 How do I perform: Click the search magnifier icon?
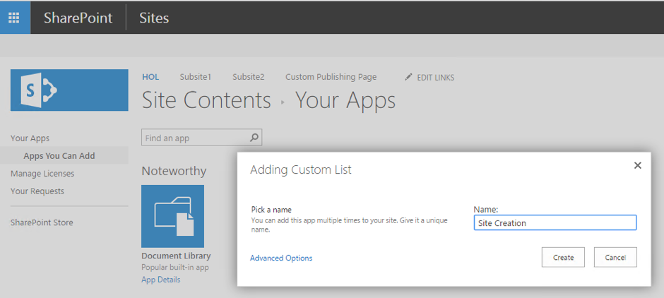click(255, 138)
